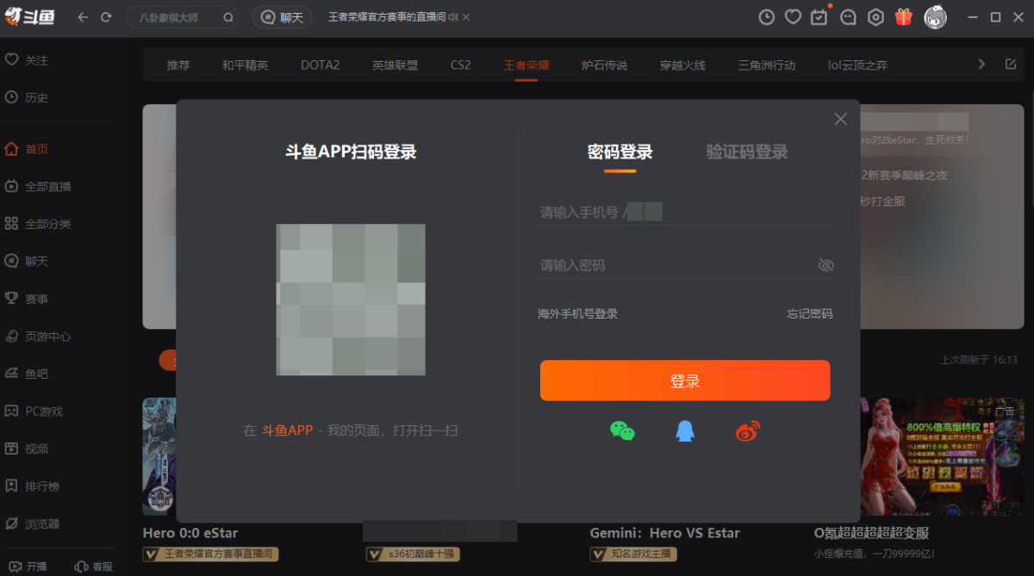Image resolution: width=1034 pixels, height=576 pixels.
Task: Open the user avatar in top bar
Action: (x=935, y=17)
